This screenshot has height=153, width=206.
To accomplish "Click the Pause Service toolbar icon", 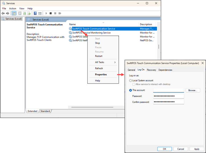I will point(55,13).
